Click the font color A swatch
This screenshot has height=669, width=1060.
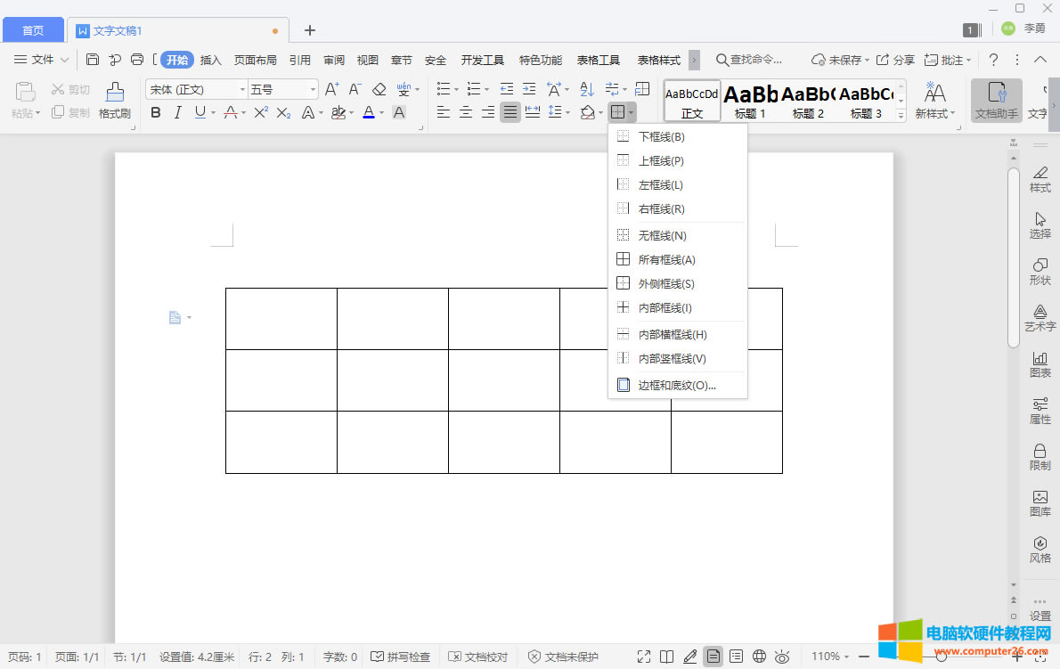click(369, 112)
